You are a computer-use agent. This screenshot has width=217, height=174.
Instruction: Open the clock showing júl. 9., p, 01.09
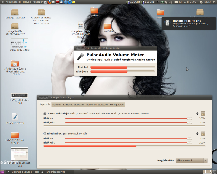click(x=187, y=2)
